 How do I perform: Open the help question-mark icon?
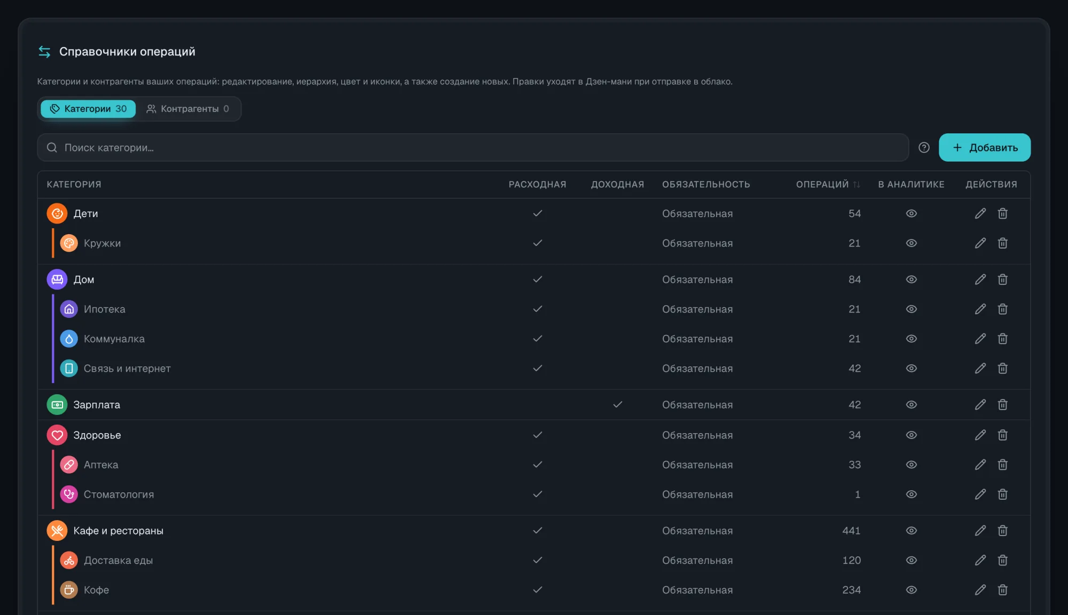click(924, 148)
